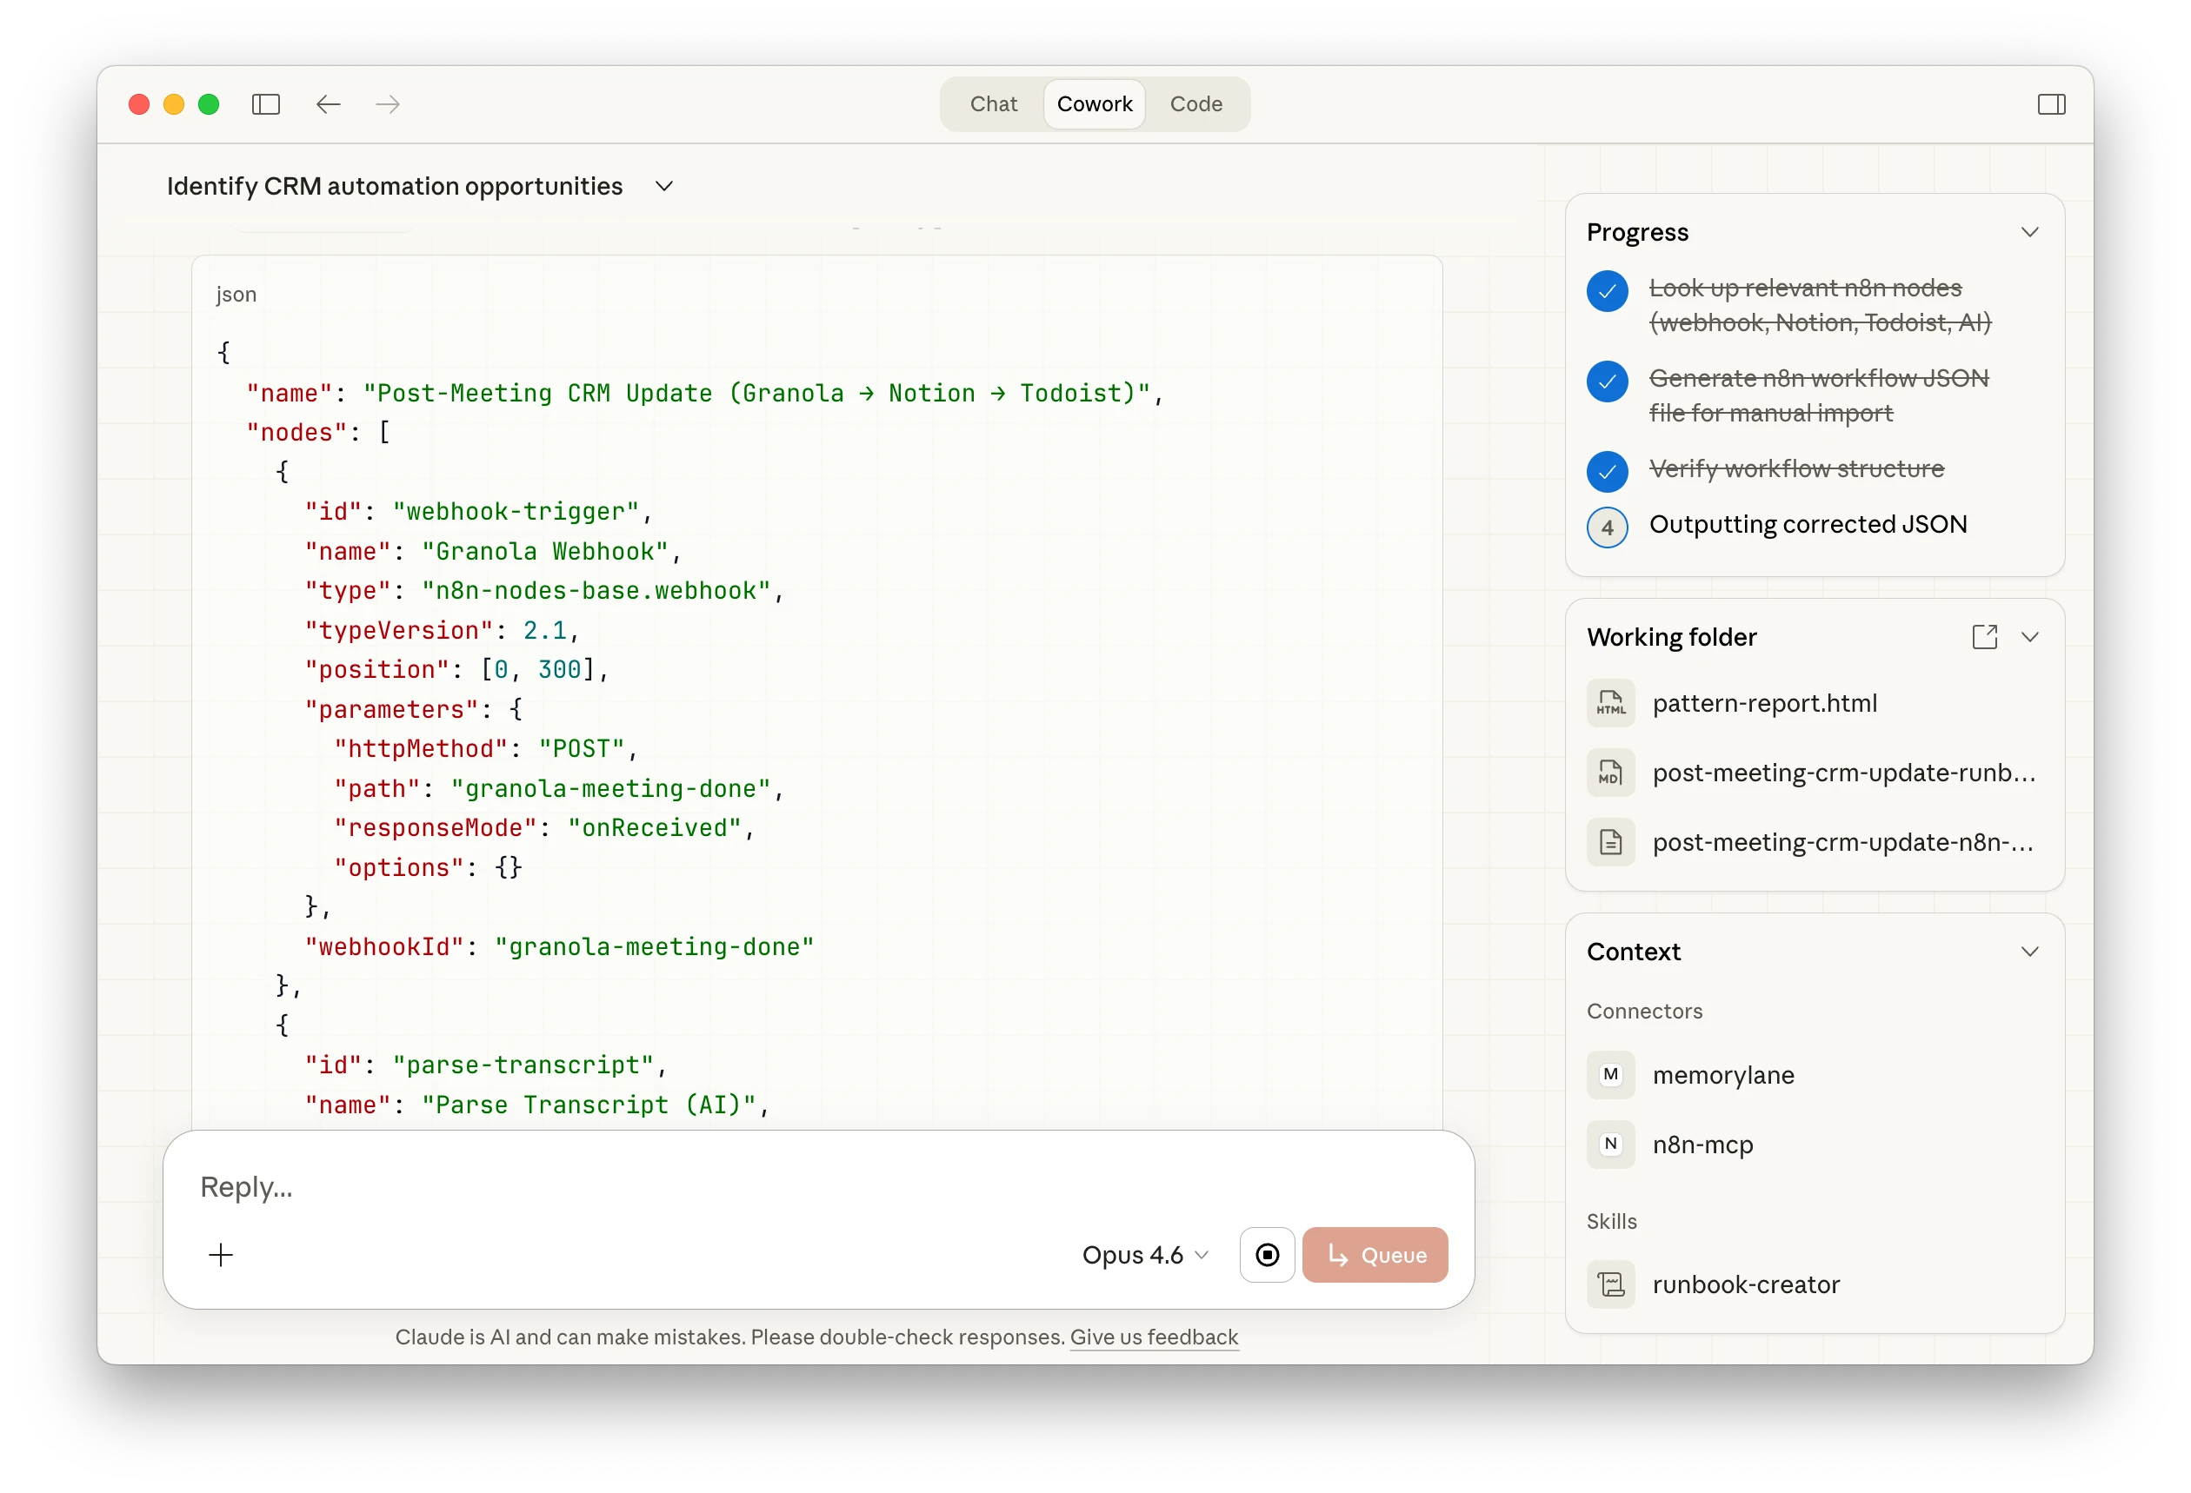Image resolution: width=2191 pixels, height=1493 pixels.
Task: Click the back navigation arrow
Action: pyautogui.click(x=328, y=103)
